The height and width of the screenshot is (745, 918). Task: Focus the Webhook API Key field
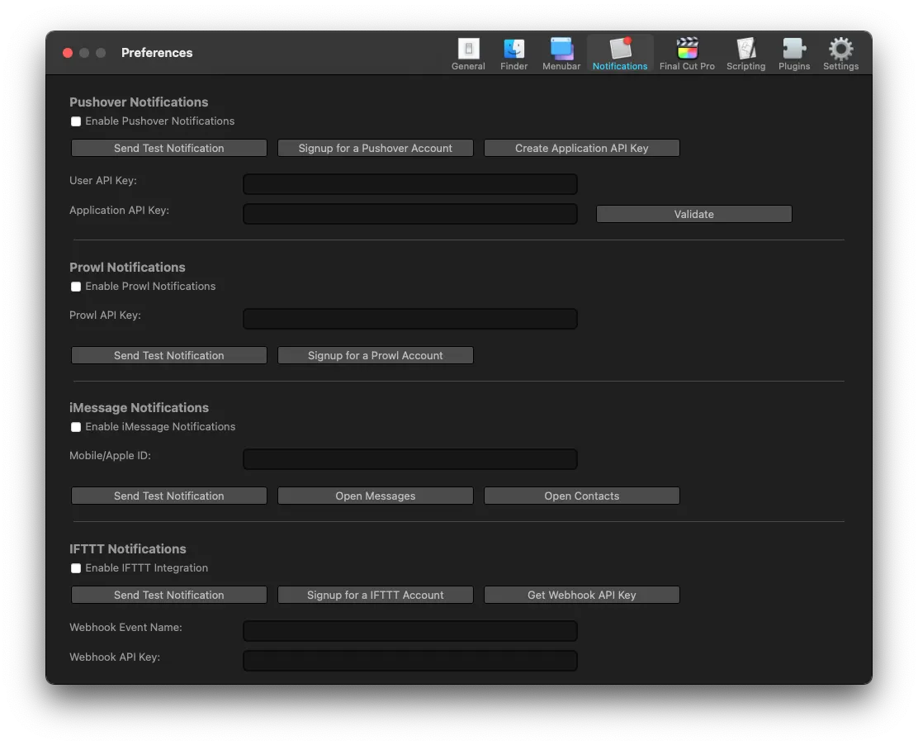pos(409,661)
